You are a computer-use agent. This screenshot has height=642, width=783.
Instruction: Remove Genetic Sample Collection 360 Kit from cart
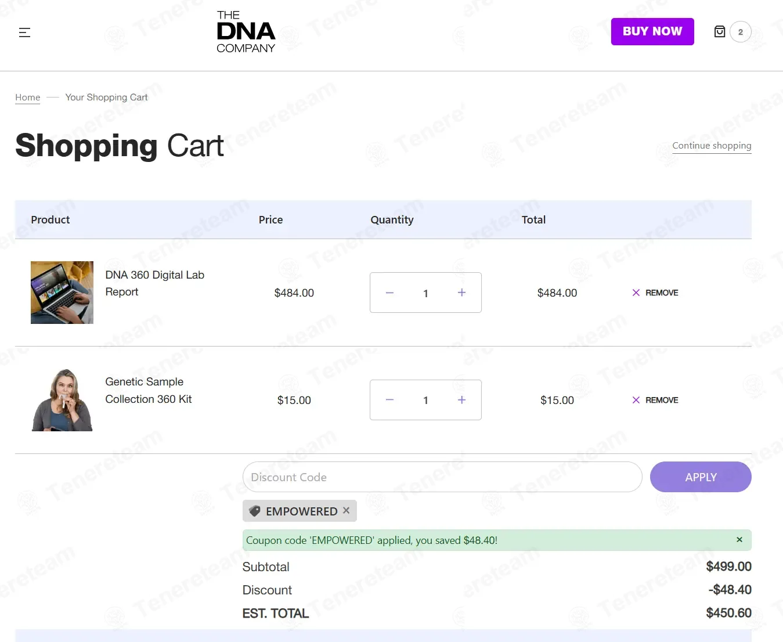tap(655, 400)
